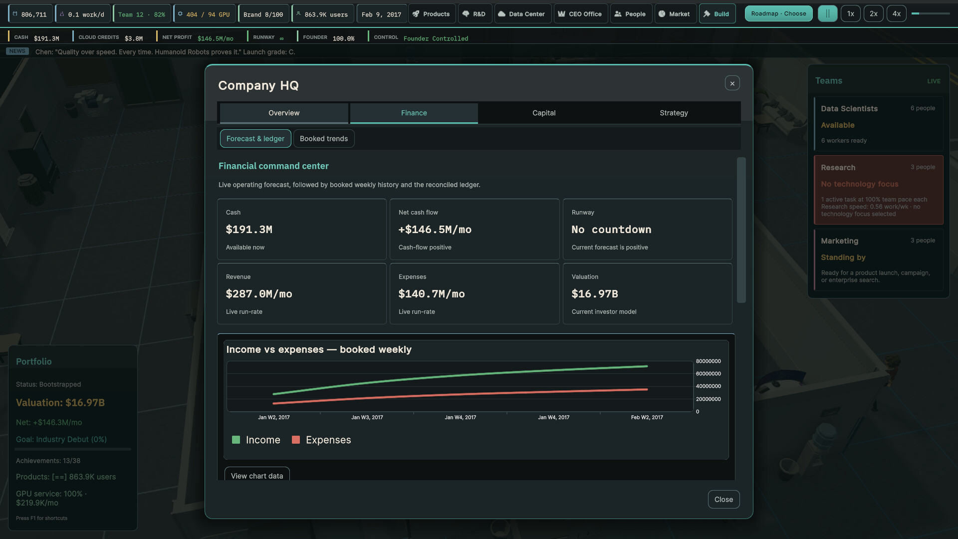Set game speed to 2x
This screenshot has height=539, width=958.
(873, 13)
